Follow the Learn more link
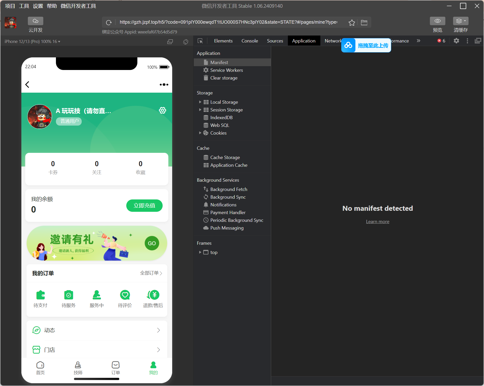Viewport: 484px width, 386px height. 378,222
